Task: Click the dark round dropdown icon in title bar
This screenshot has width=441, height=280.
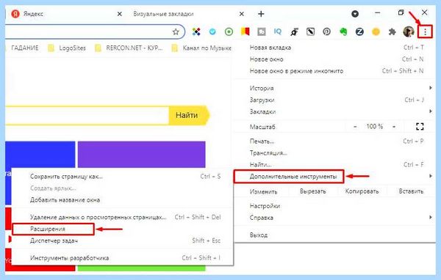Action: point(355,14)
